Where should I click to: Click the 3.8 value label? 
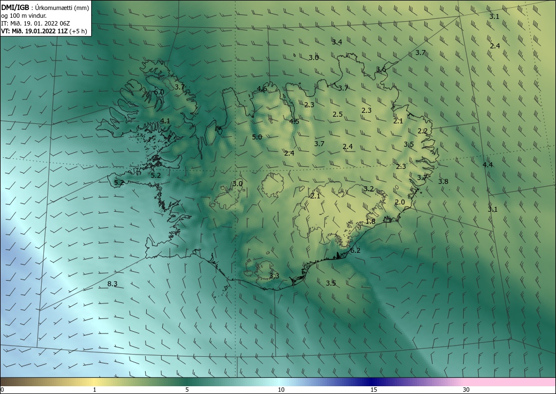tap(443, 181)
